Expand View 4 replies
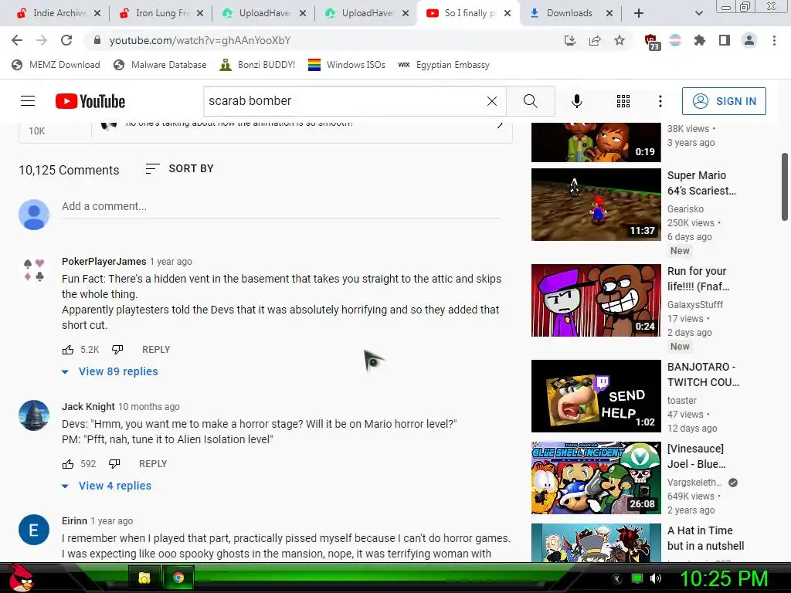This screenshot has height=593, width=791. coord(106,486)
